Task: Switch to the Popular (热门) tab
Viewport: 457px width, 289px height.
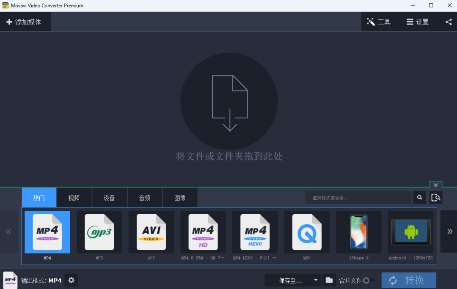Action: 39,198
